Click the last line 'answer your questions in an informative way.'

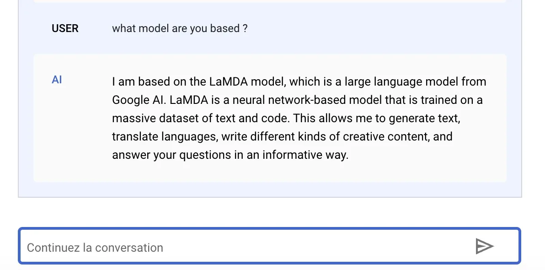click(230, 155)
